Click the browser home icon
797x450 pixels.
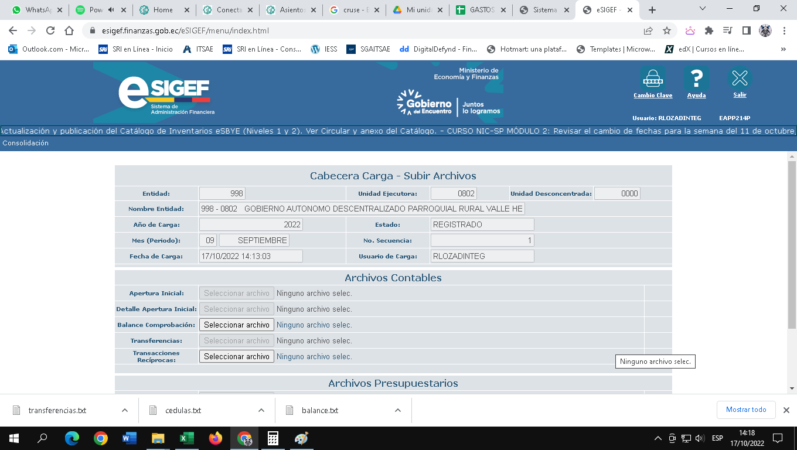69,30
